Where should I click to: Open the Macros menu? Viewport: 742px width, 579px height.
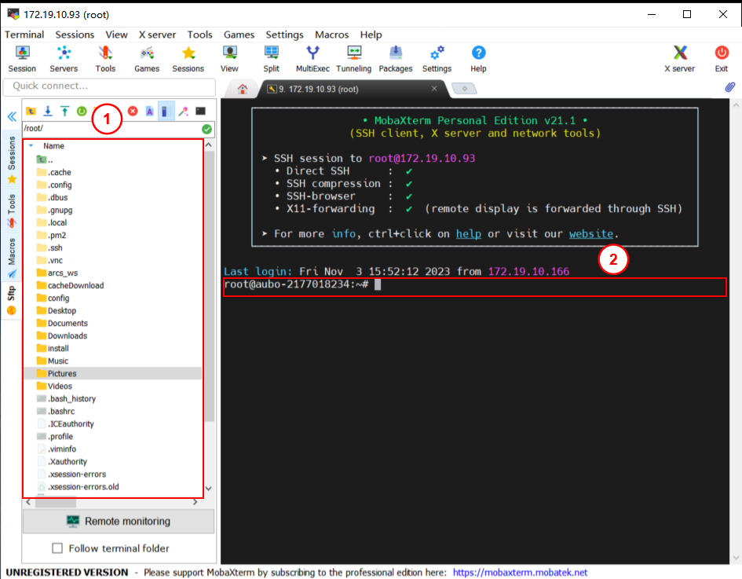[x=331, y=35]
